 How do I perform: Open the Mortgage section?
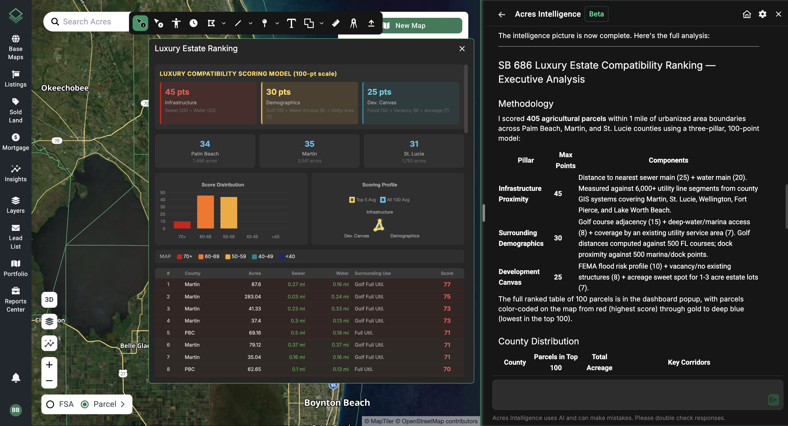click(x=16, y=142)
